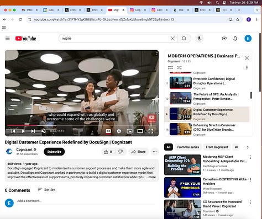Open macOS Wi-Fi menu
The width and height of the screenshot is (262, 219).
click(x=201, y=3)
